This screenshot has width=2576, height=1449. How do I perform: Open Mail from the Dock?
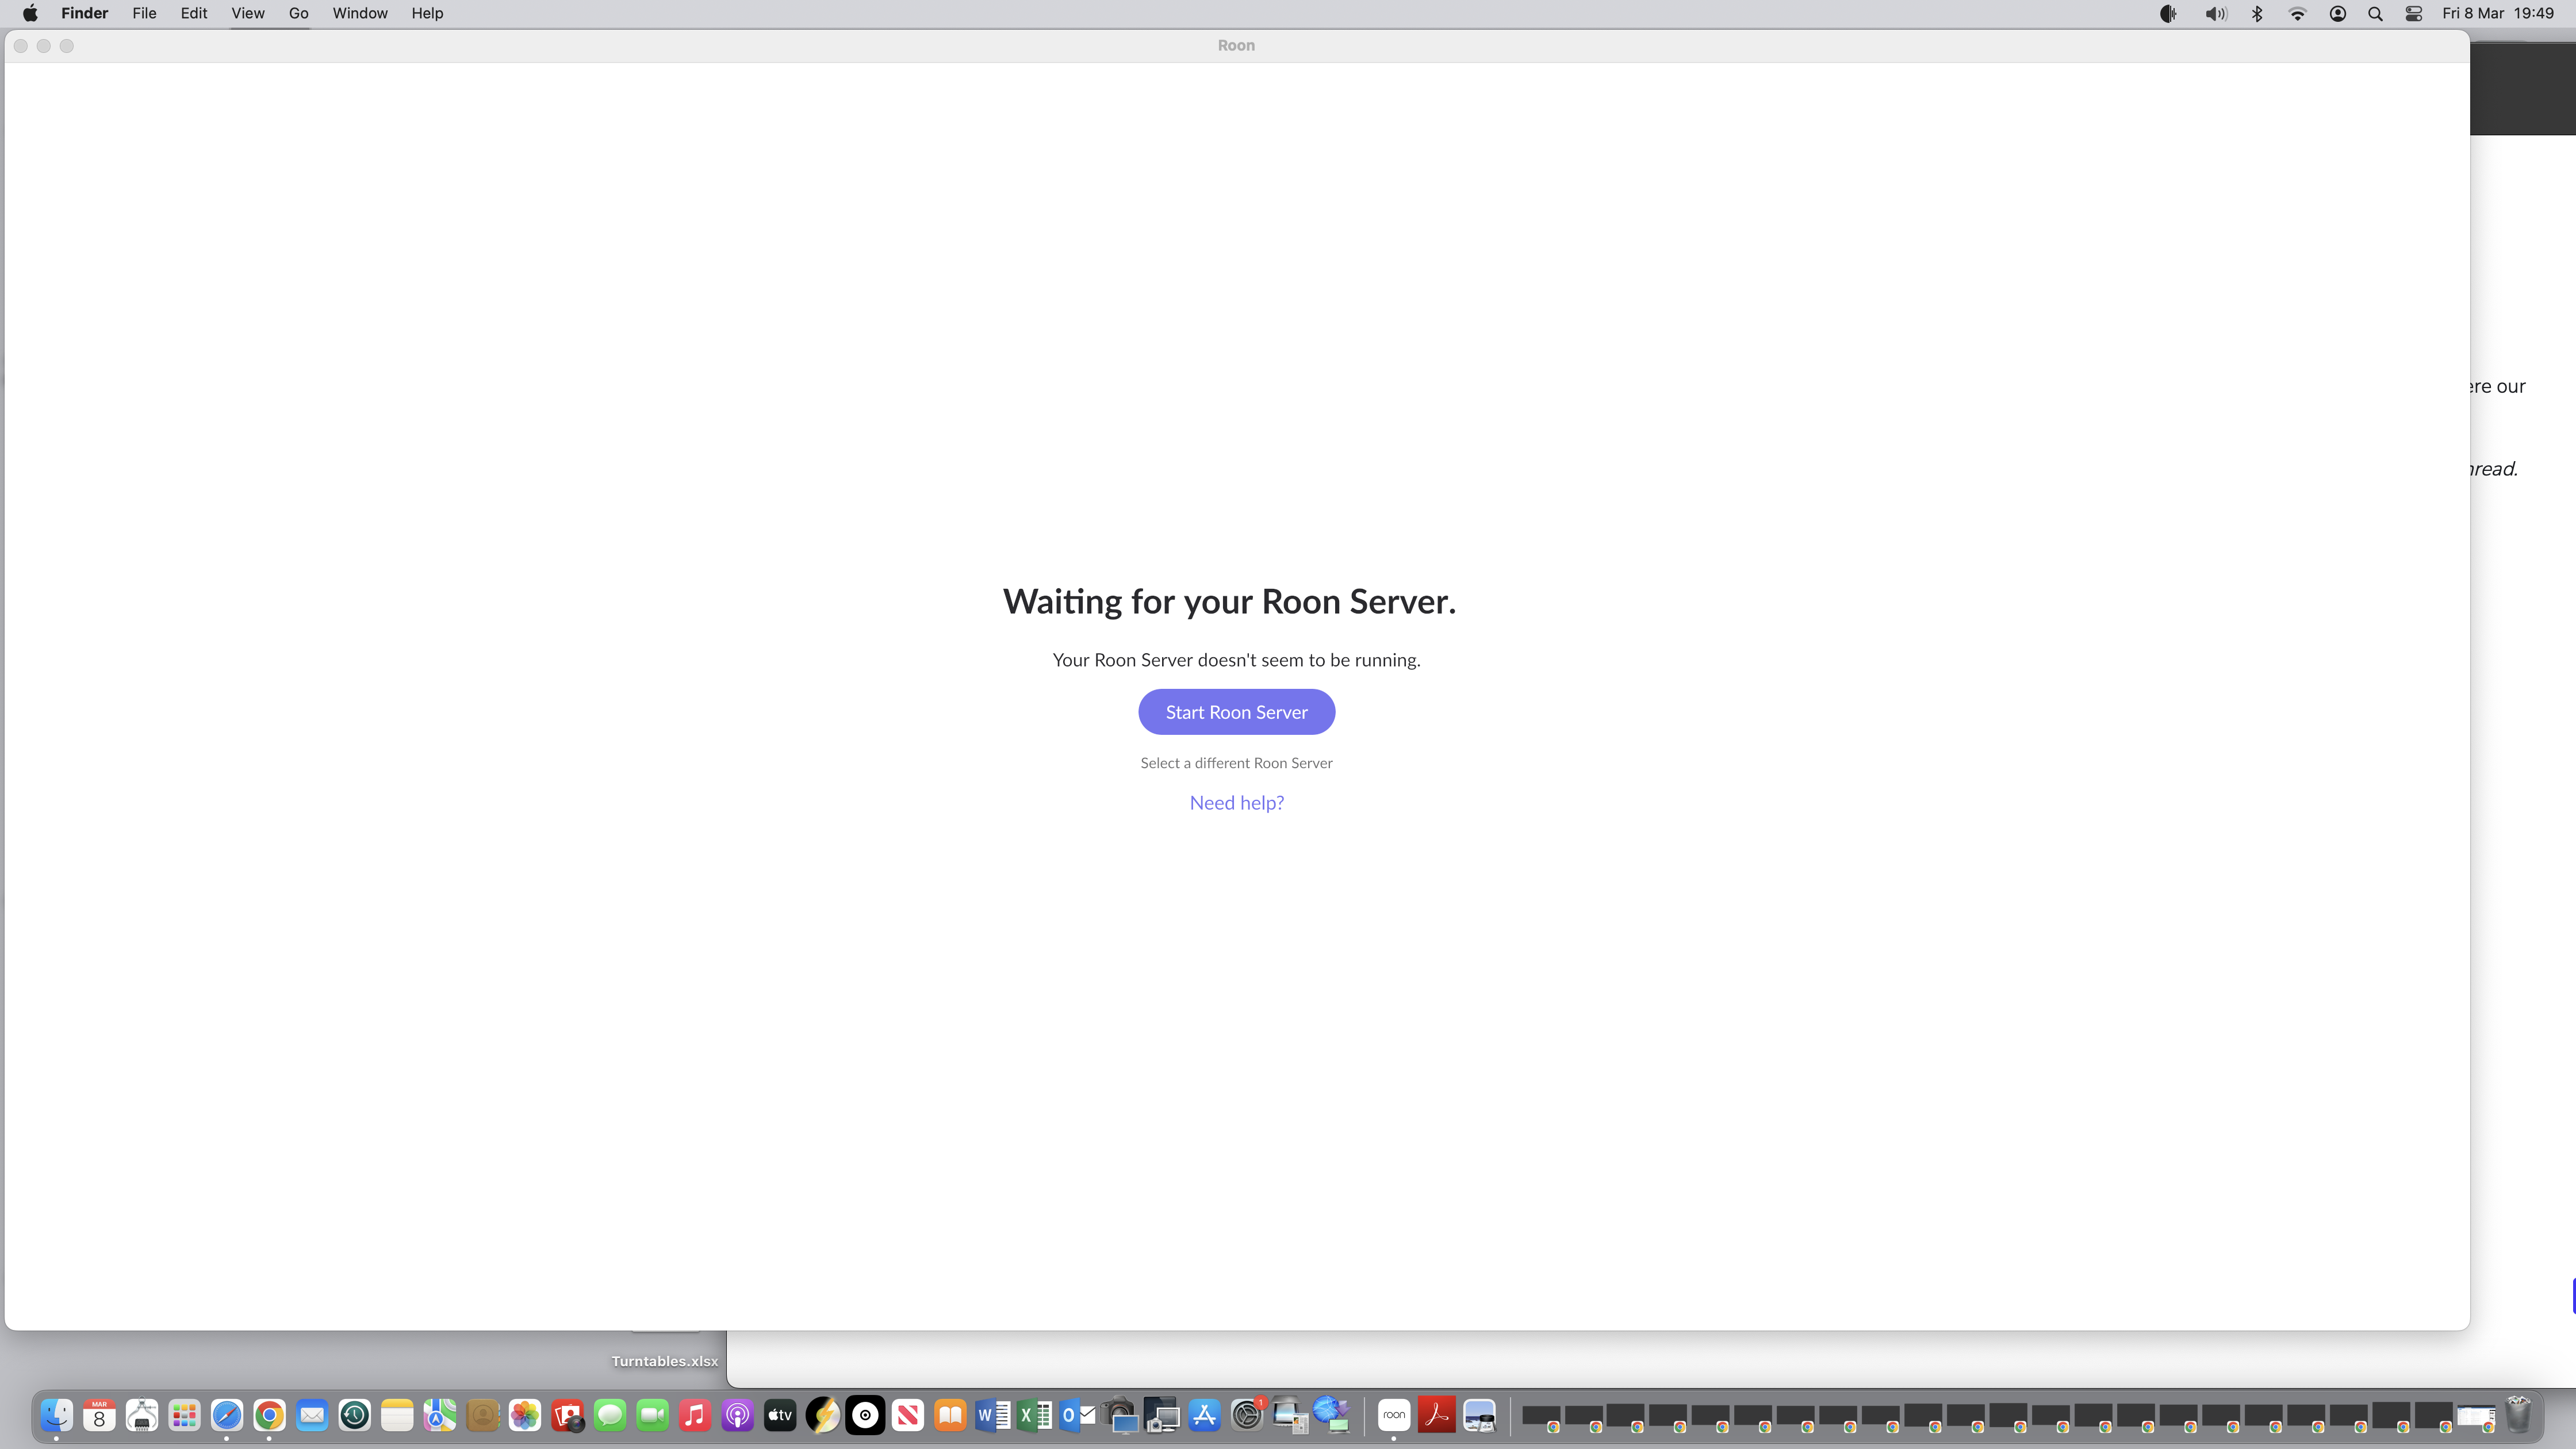click(312, 1416)
